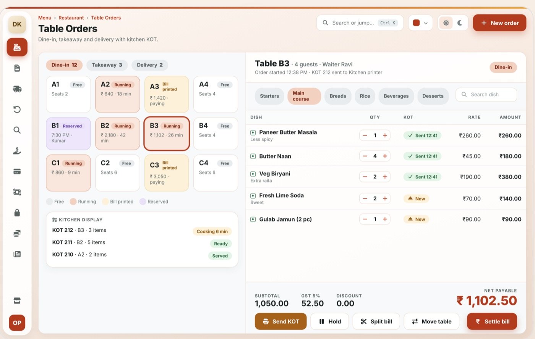Click the Search dish input field
The height and width of the screenshot is (339, 535).
[x=486, y=95]
